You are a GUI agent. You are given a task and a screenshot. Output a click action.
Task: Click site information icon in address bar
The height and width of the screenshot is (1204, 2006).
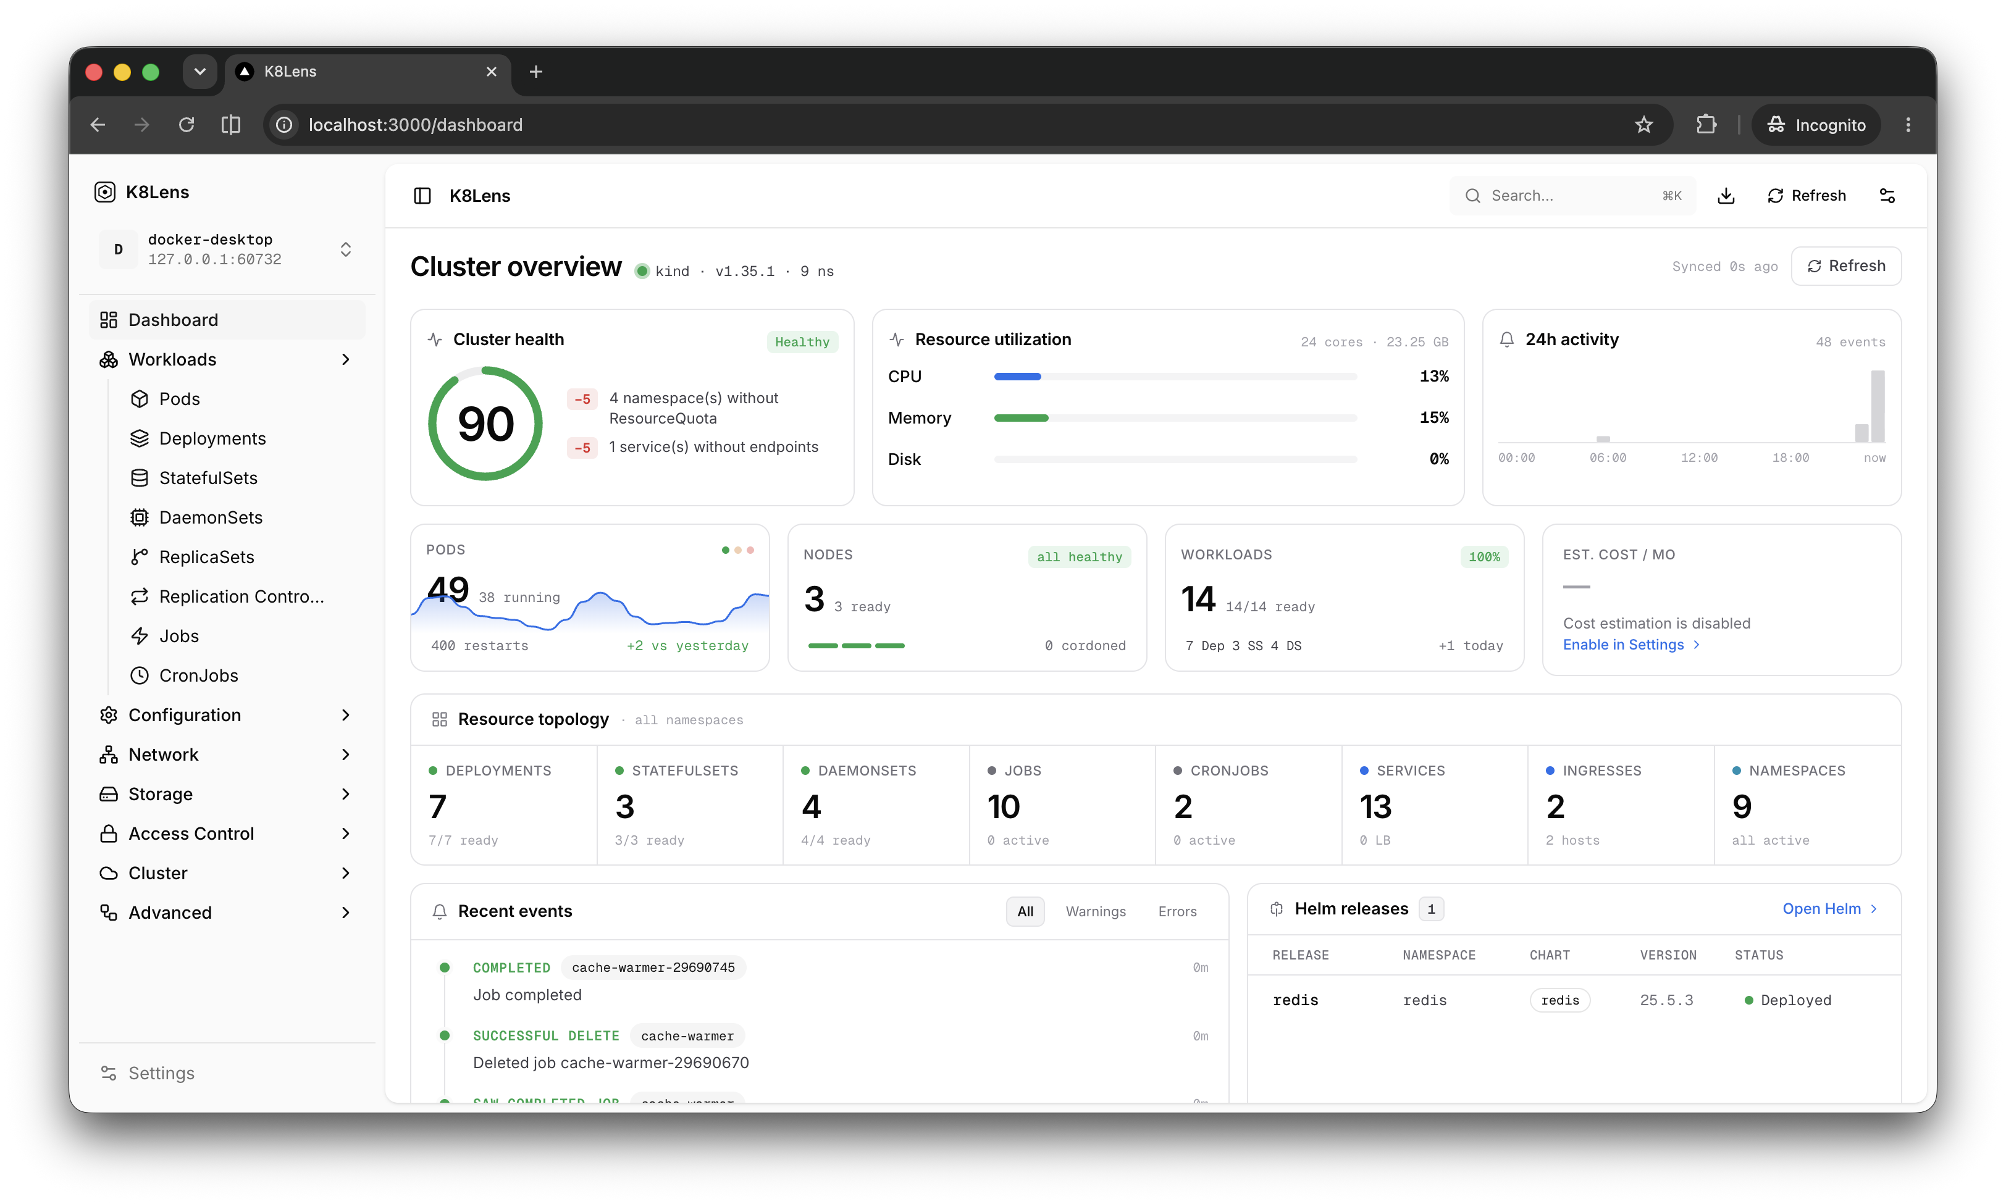point(283,124)
